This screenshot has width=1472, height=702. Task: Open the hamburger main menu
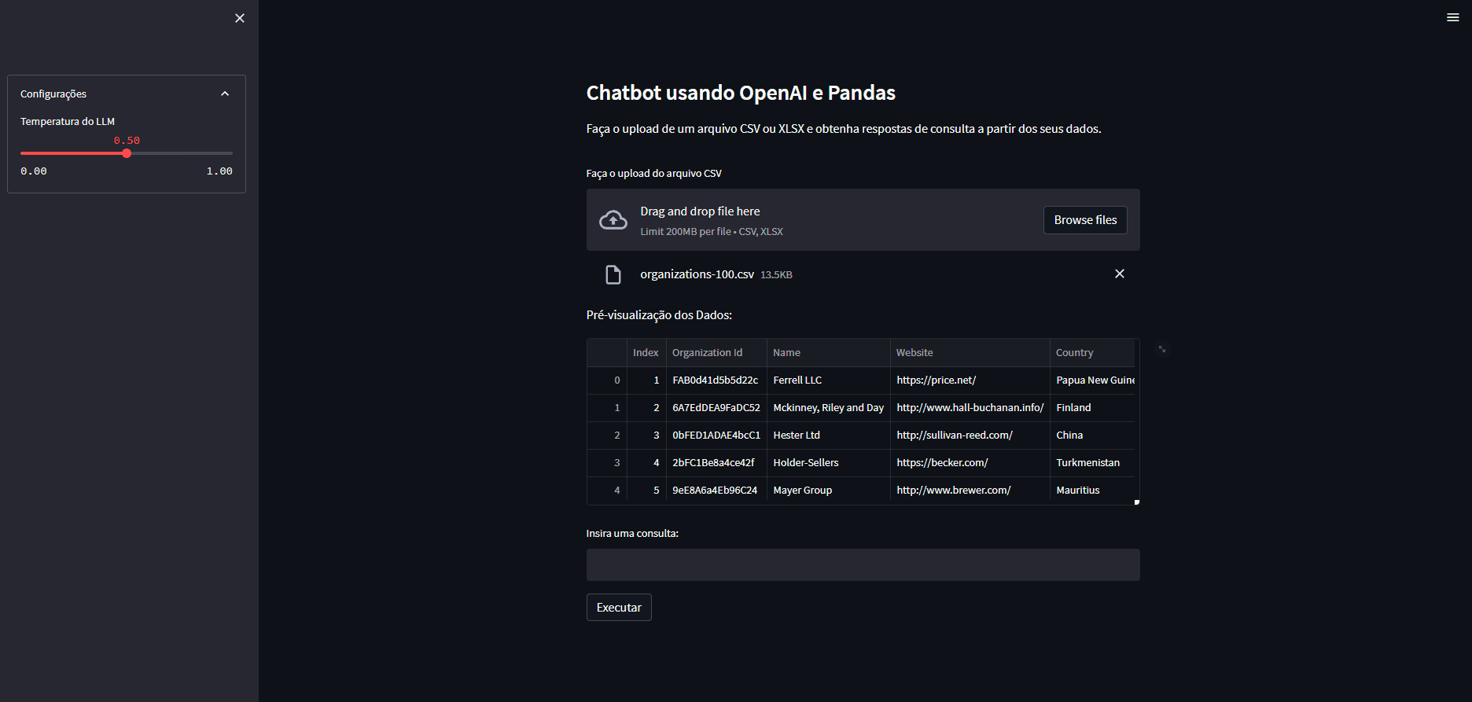(1452, 17)
